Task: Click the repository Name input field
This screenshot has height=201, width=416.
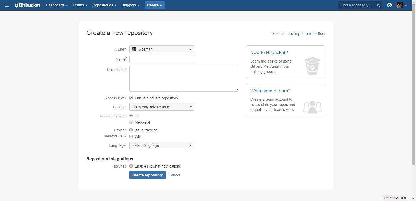Action: click(x=162, y=59)
